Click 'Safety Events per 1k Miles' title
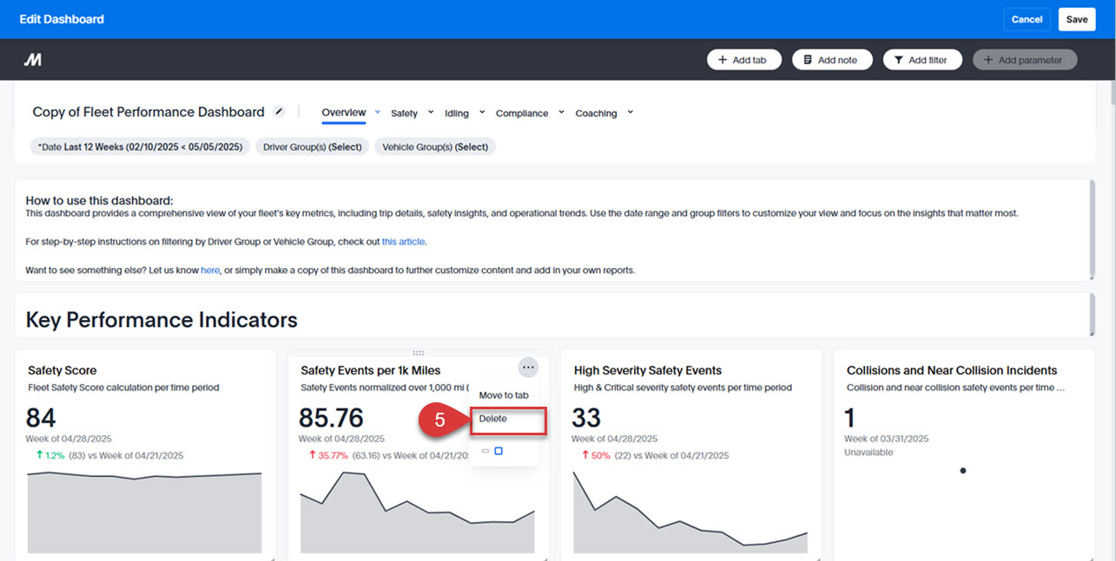The image size is (1116, 561). point(371,370)
